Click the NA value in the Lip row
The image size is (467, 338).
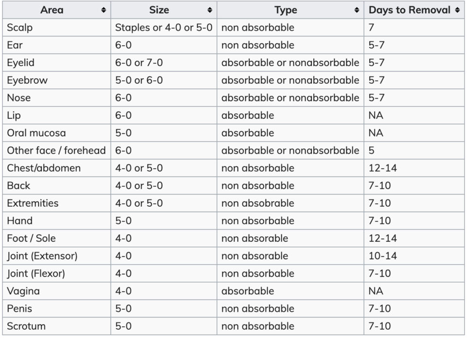(x=376, y=115)
